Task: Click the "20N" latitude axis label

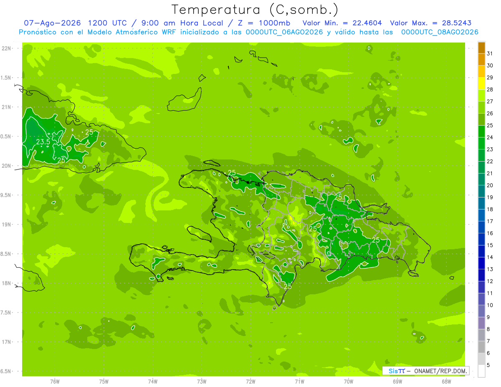Action: click(6, 166)
